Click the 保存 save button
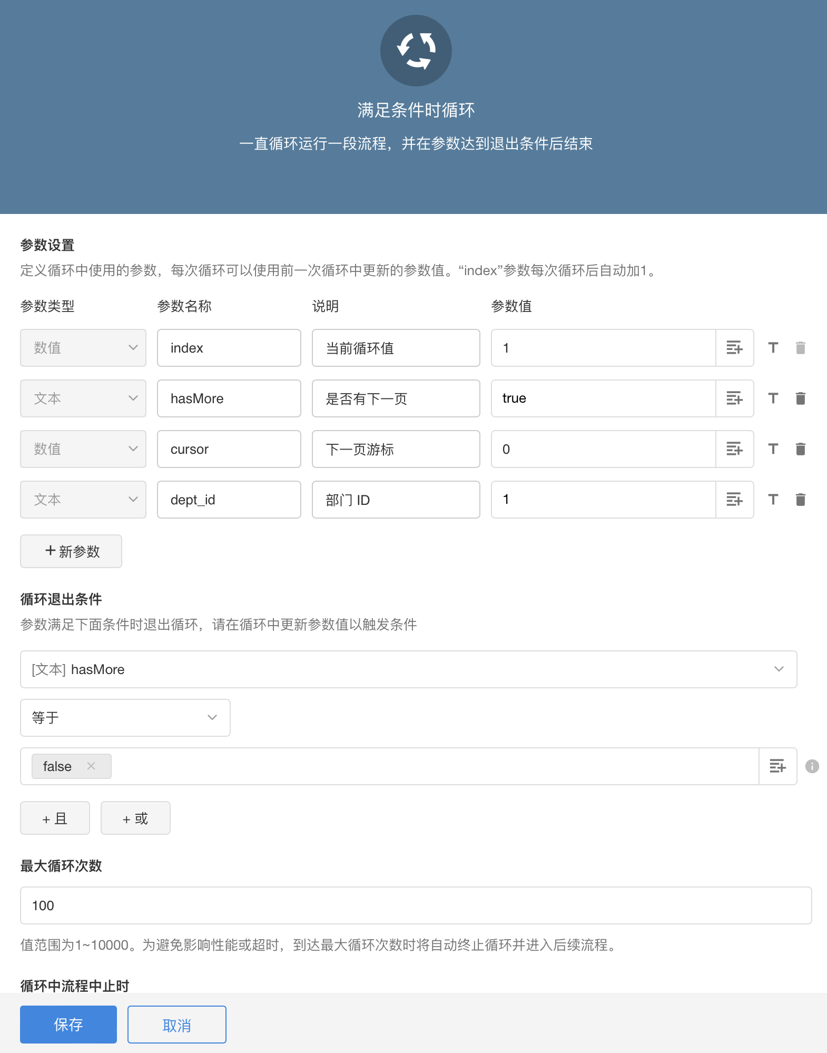The image size is (827, 1053). click(x=68, y=1025)
